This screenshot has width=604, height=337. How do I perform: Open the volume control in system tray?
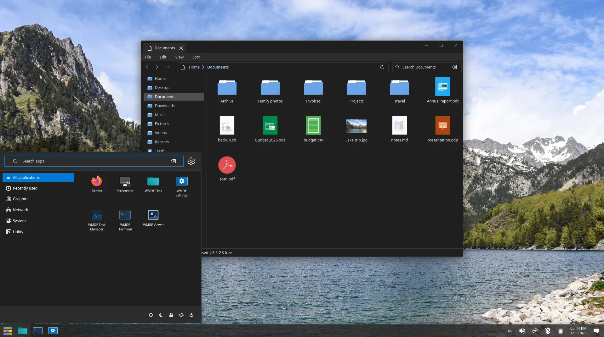[522, 331]
